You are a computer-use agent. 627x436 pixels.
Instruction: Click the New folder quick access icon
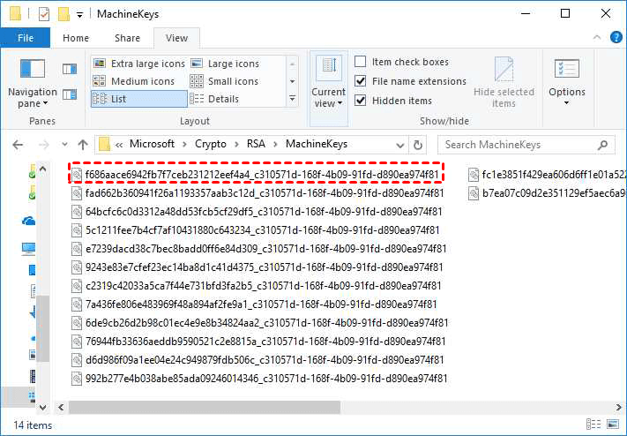[63, 14]
